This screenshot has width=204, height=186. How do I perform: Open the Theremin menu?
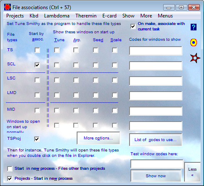86,16
